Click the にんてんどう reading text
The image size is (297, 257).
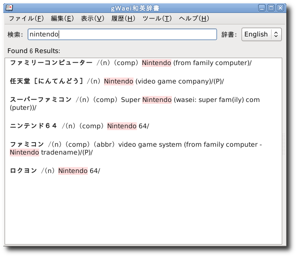pyautogui.click(x=58, y=81)
